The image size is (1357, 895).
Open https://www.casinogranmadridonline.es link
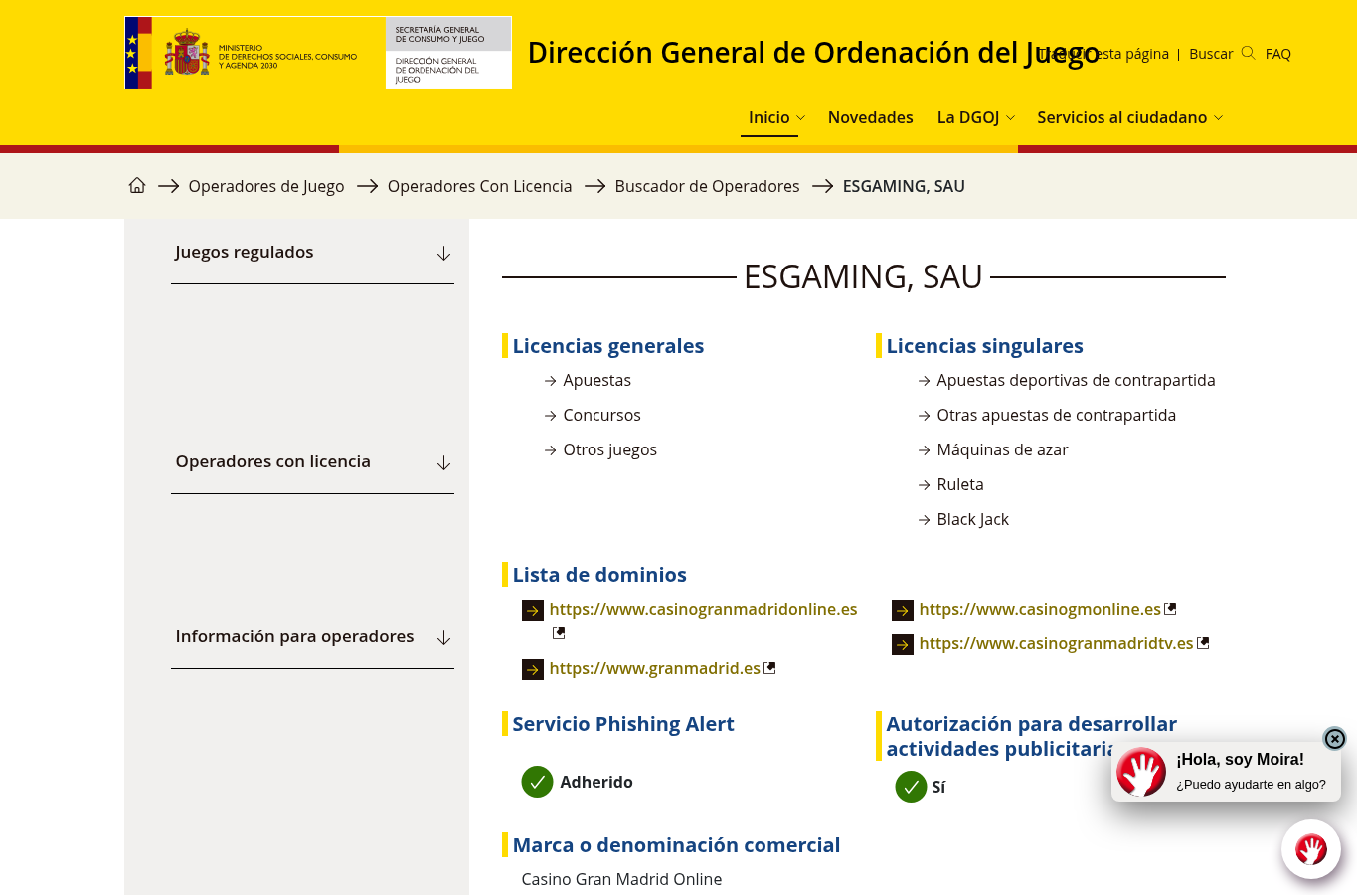coord(703,609)
